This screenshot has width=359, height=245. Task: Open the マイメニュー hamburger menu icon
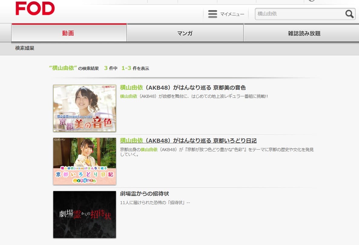212,14
